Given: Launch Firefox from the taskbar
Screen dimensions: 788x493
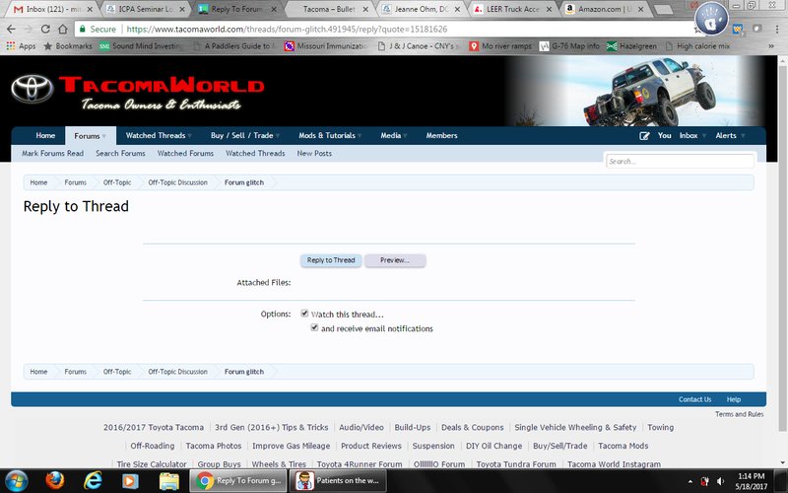Looking at the screenshot, I should click(x=55, y=481).
